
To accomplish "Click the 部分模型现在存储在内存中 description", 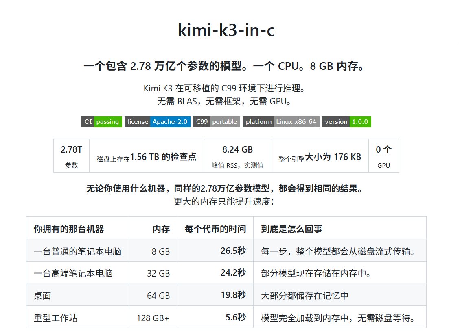I will 316,273.
